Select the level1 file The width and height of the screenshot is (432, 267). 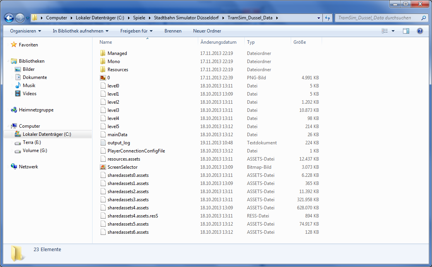coord(113,94)
